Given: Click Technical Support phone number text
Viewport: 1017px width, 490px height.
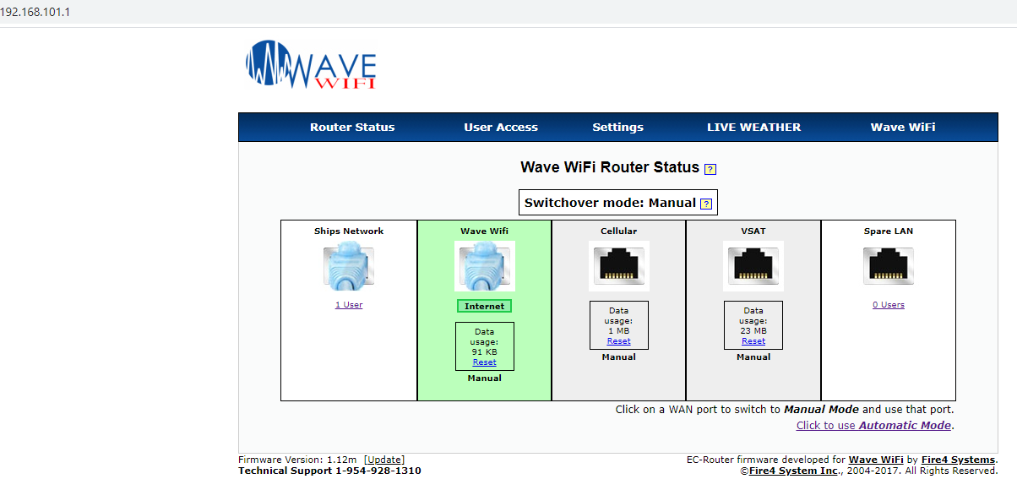Looking at the screenshot, I should pyautogui.click(x=329, y=471).
